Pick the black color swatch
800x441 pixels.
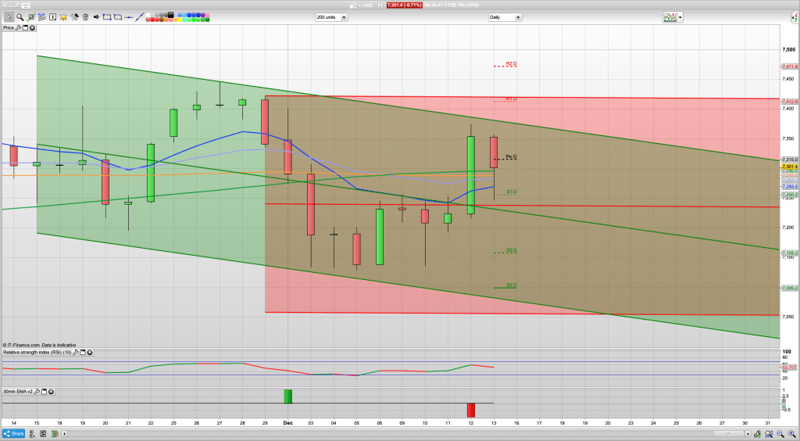(171, 15)
